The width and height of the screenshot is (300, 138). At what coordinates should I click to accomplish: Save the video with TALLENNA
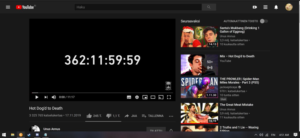click(x=152, y=116)
